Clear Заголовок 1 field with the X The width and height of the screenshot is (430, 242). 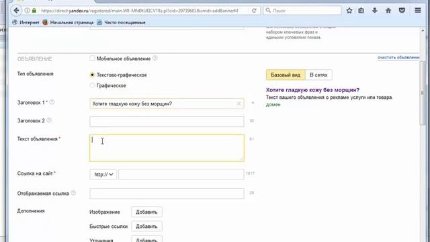[239, 104]
